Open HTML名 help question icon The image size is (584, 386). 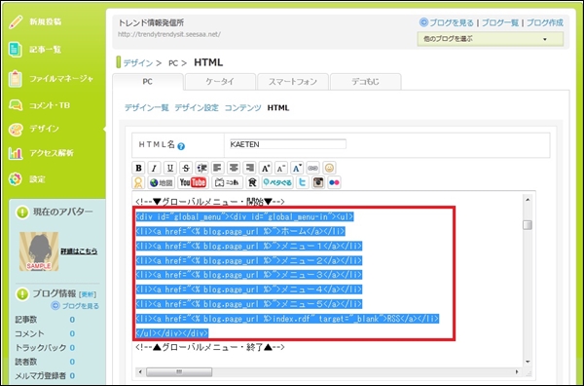tap(181, 146)
